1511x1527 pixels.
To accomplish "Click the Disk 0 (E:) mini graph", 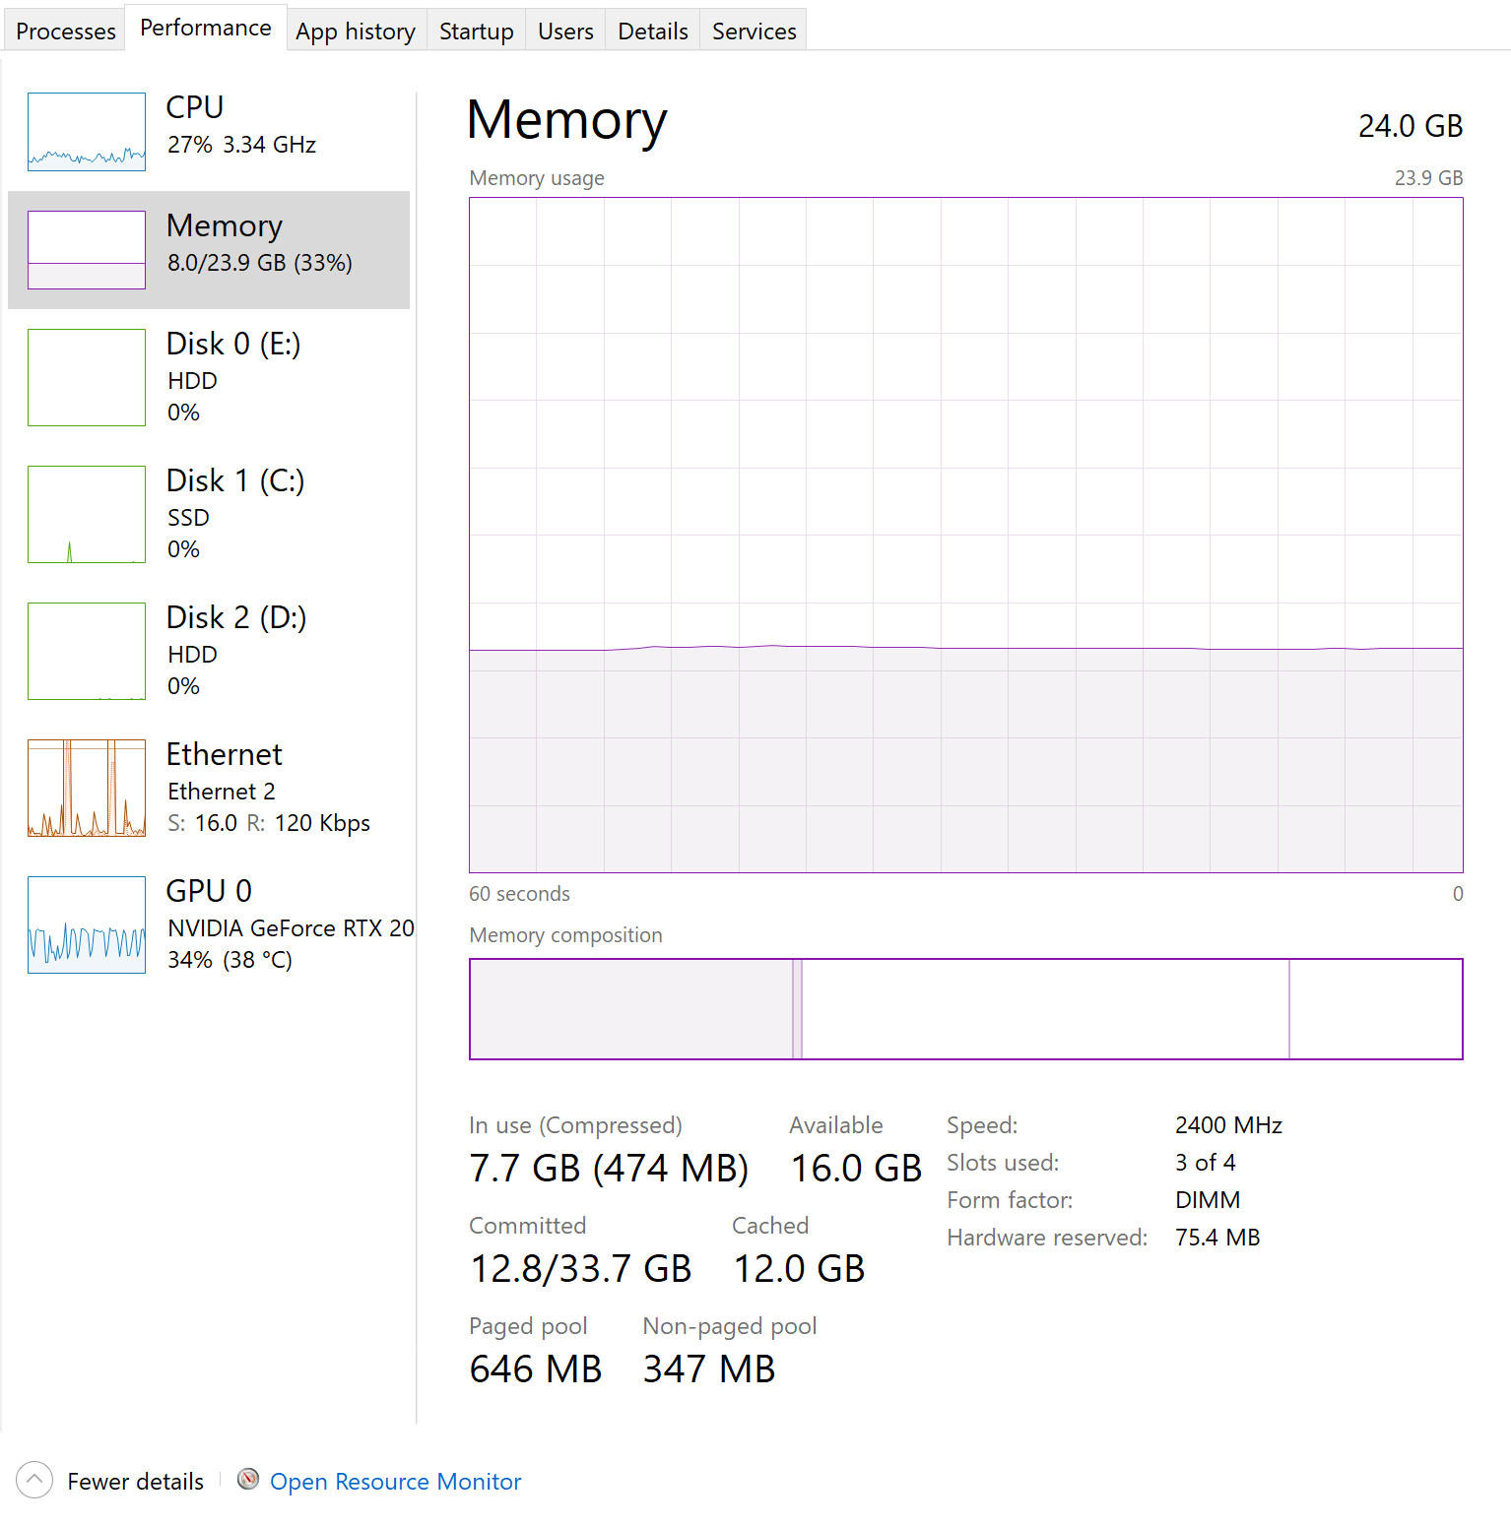I will 87,377.
